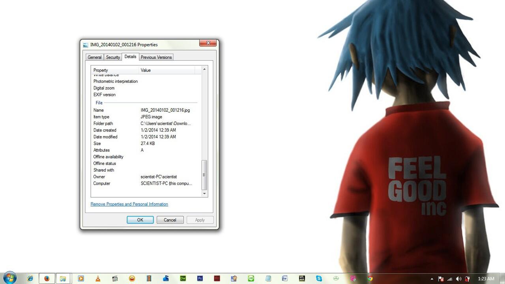Select the Computer value SCIENTIST-PC
The width and height of the screenshot is (505, 284).
point(166,183)
